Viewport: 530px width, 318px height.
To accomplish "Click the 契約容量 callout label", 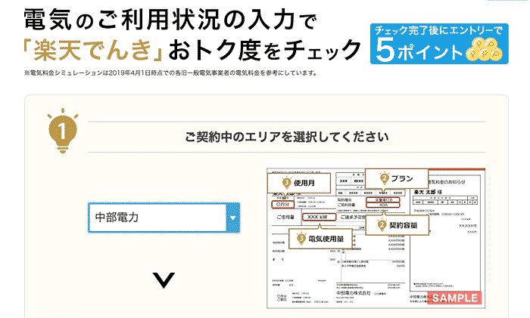I will (397, 225).
